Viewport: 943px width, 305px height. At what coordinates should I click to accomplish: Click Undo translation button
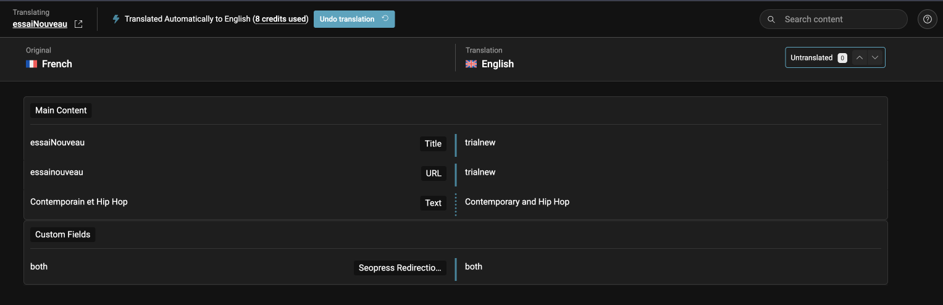pyautogui.click(x=354, y=19)
